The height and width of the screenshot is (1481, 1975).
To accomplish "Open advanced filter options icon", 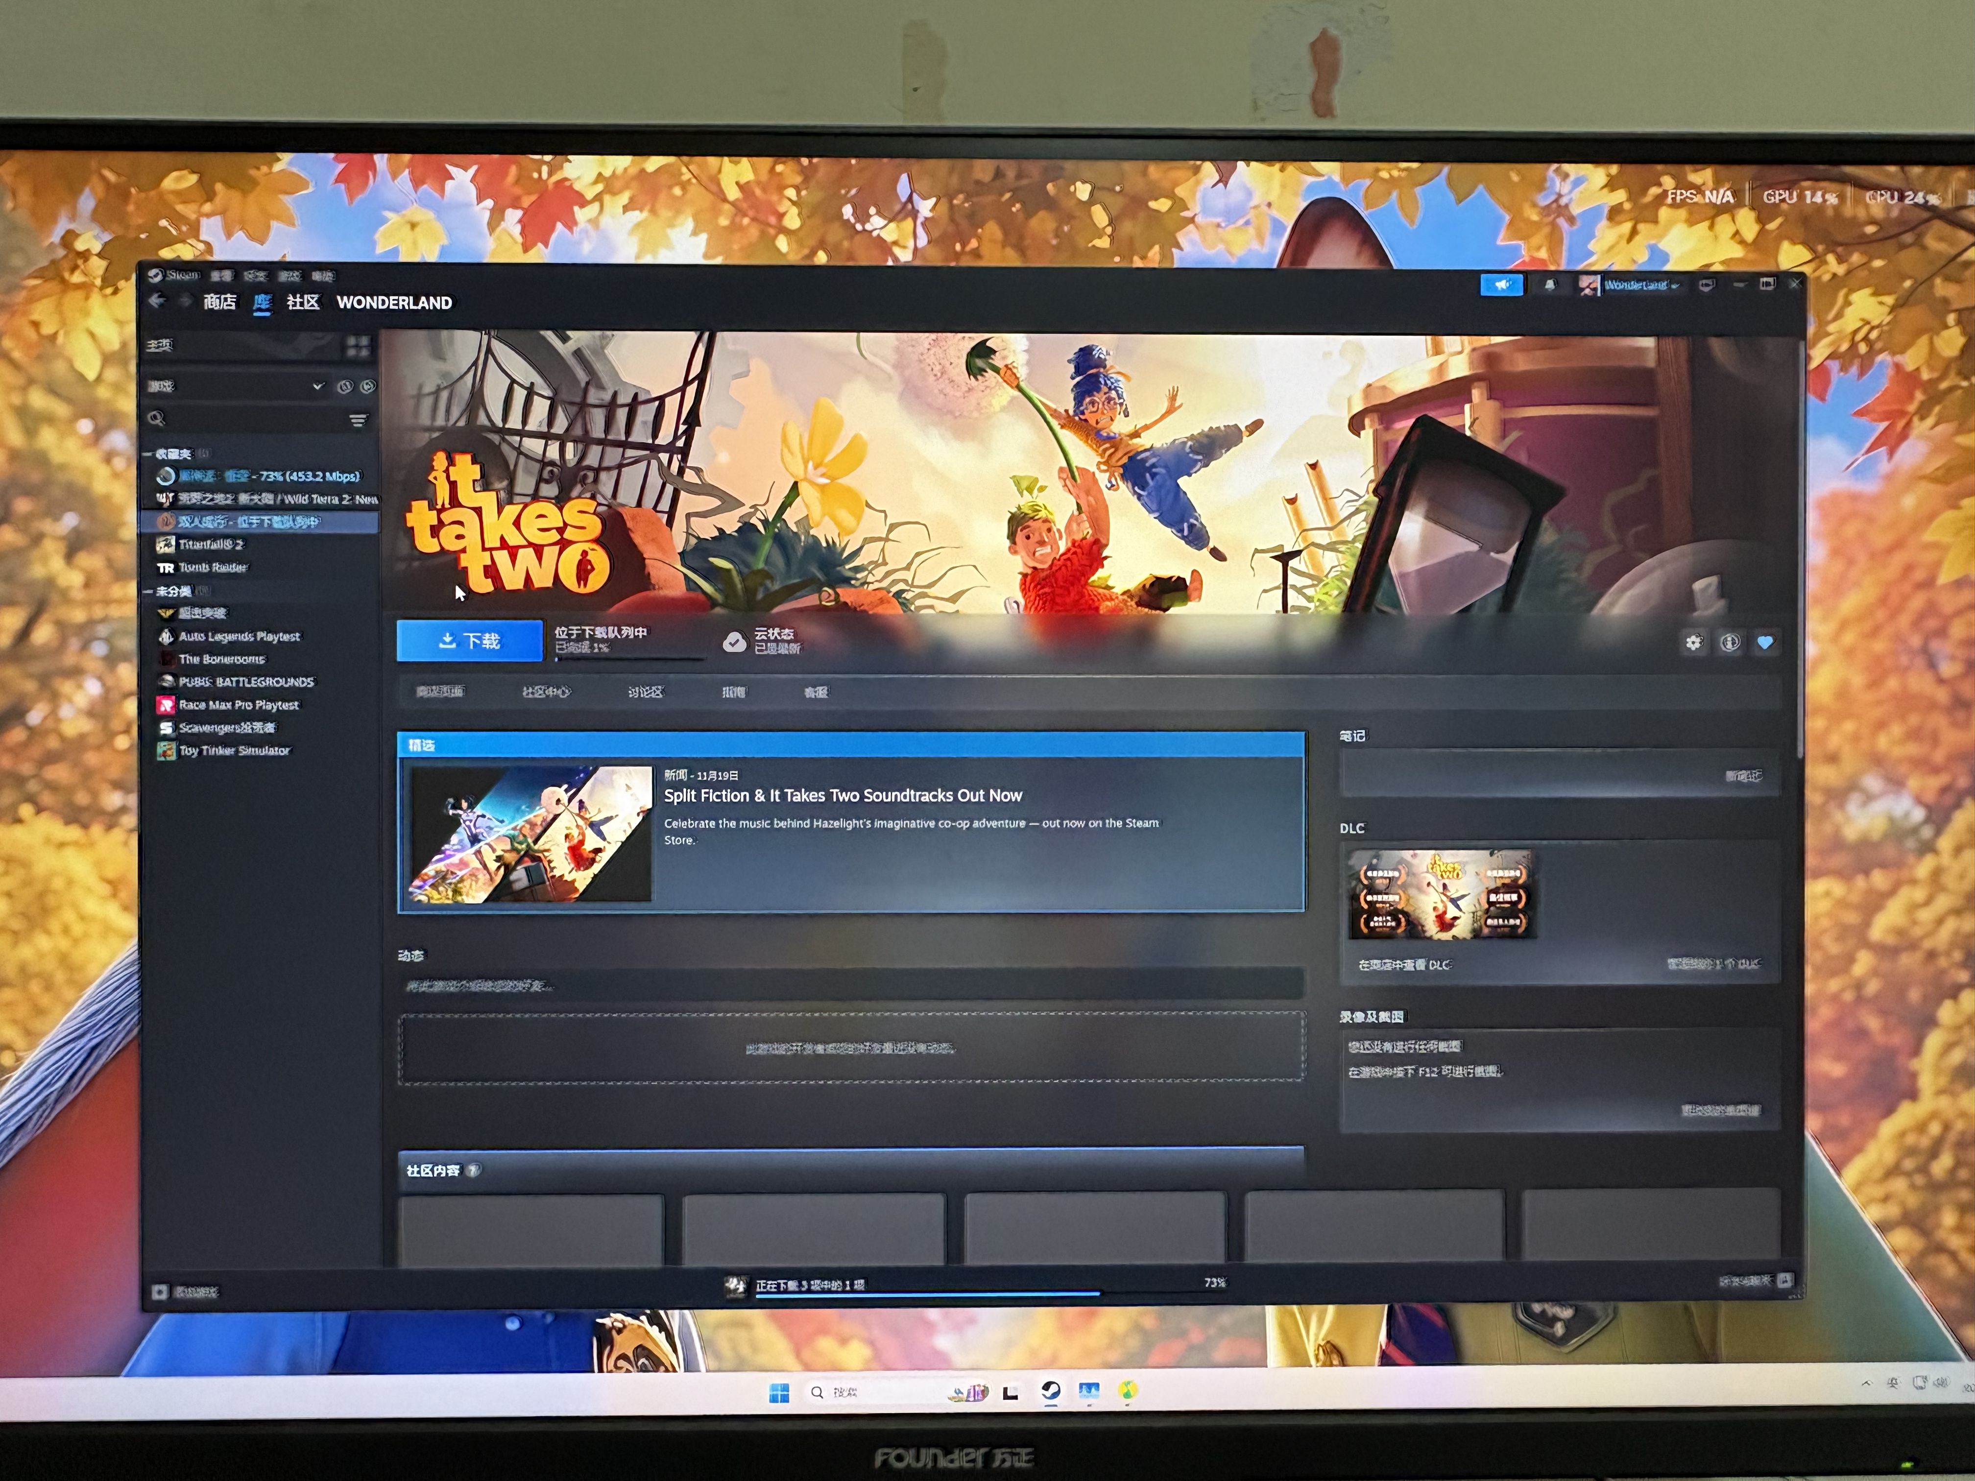I will coord(358,420).
